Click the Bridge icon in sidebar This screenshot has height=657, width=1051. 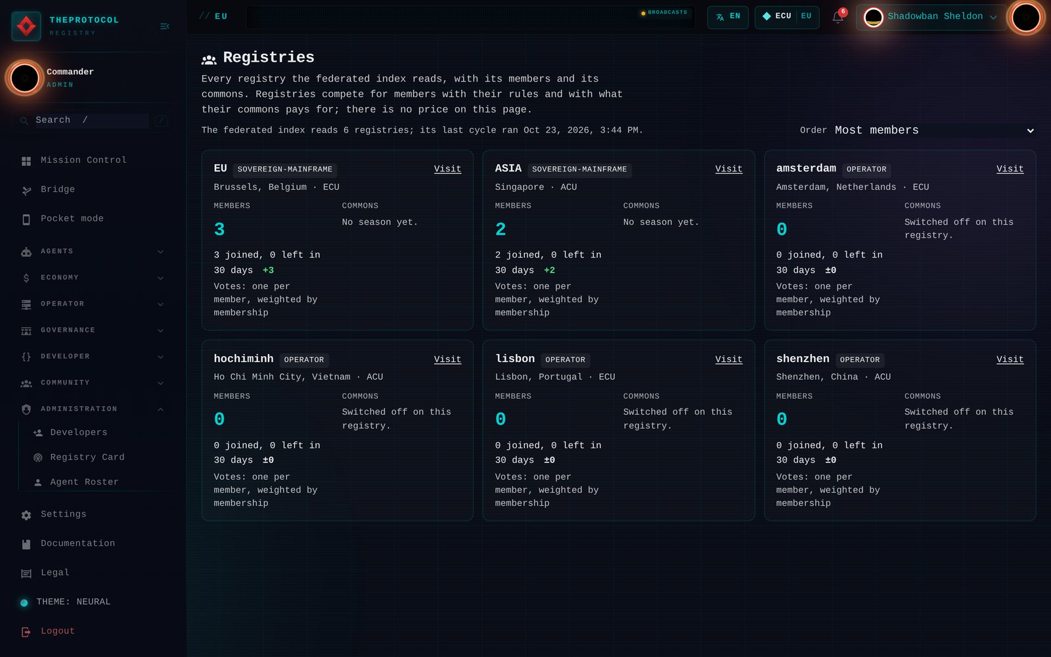[26, 191]
